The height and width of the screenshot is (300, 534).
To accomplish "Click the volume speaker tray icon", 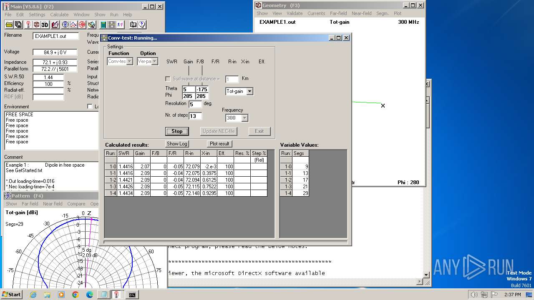I will click(x=474, y=295).
